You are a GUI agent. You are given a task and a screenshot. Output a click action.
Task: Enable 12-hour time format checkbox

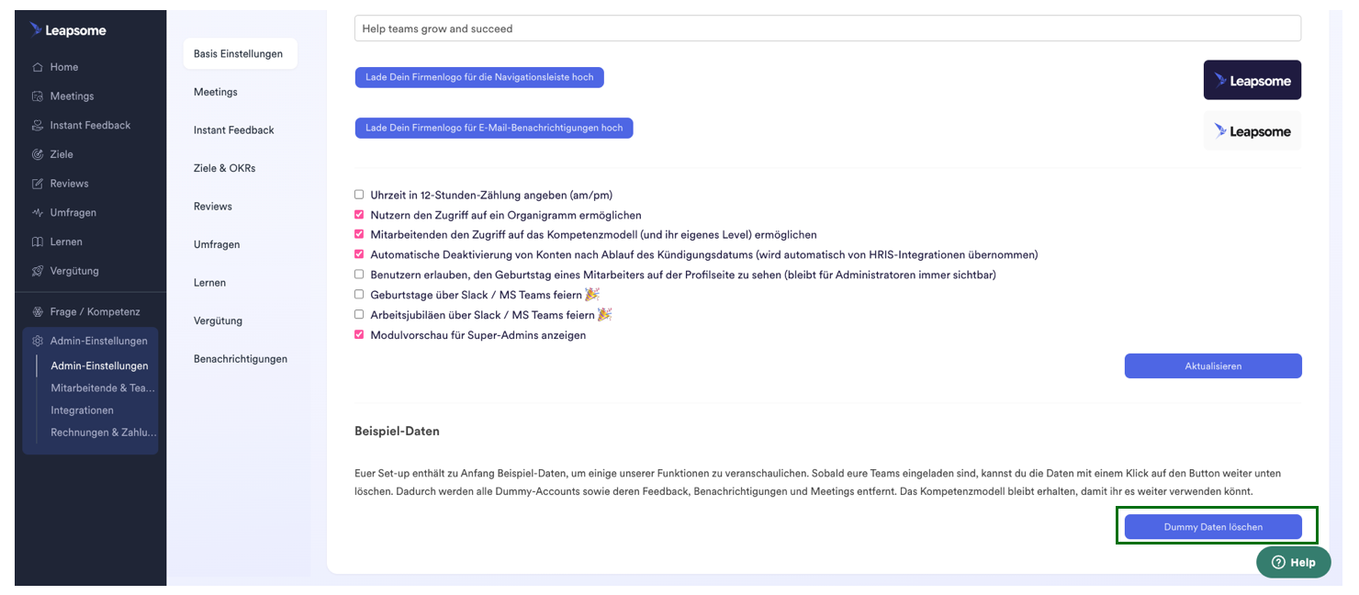tap(358, 195)
